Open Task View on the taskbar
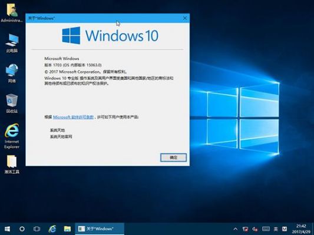Image resolution: width=314 pixels, height=235 pixels. pos(37,229)
